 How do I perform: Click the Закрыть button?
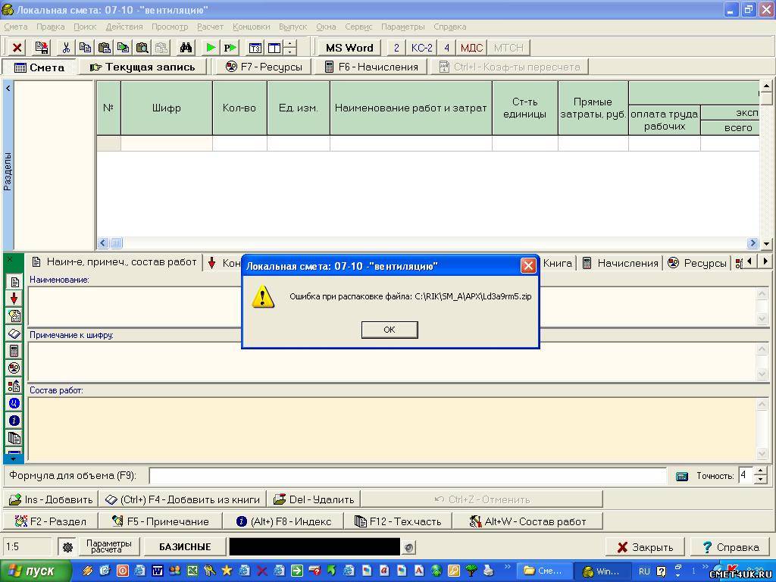coord(646,547)
